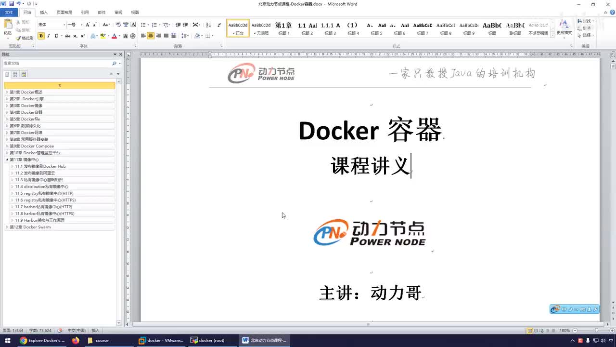This screenshot has height=347, width=616.
Task: Collapse chapter 11 镜像中心 in navigation
Action: pyautogui.click(x=7, y=160)
